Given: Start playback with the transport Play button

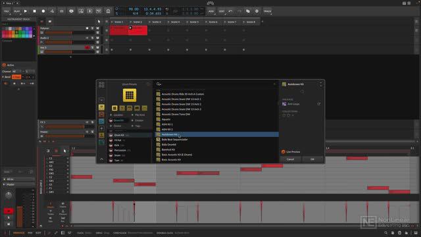Looking at the screenshot, I should click(26, 11).
